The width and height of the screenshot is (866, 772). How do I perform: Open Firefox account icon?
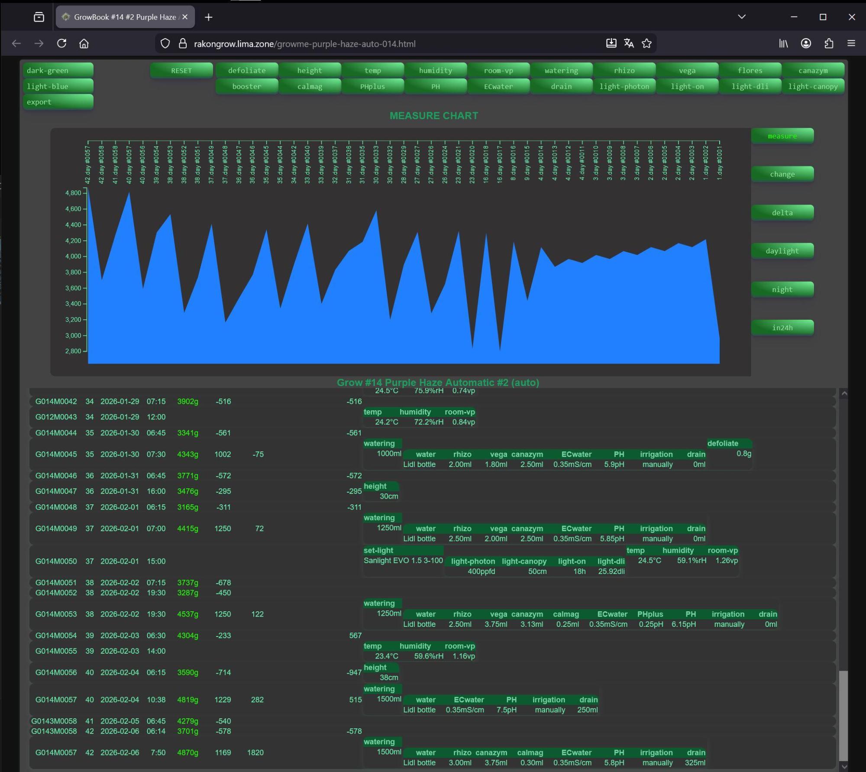pos(806,43)
